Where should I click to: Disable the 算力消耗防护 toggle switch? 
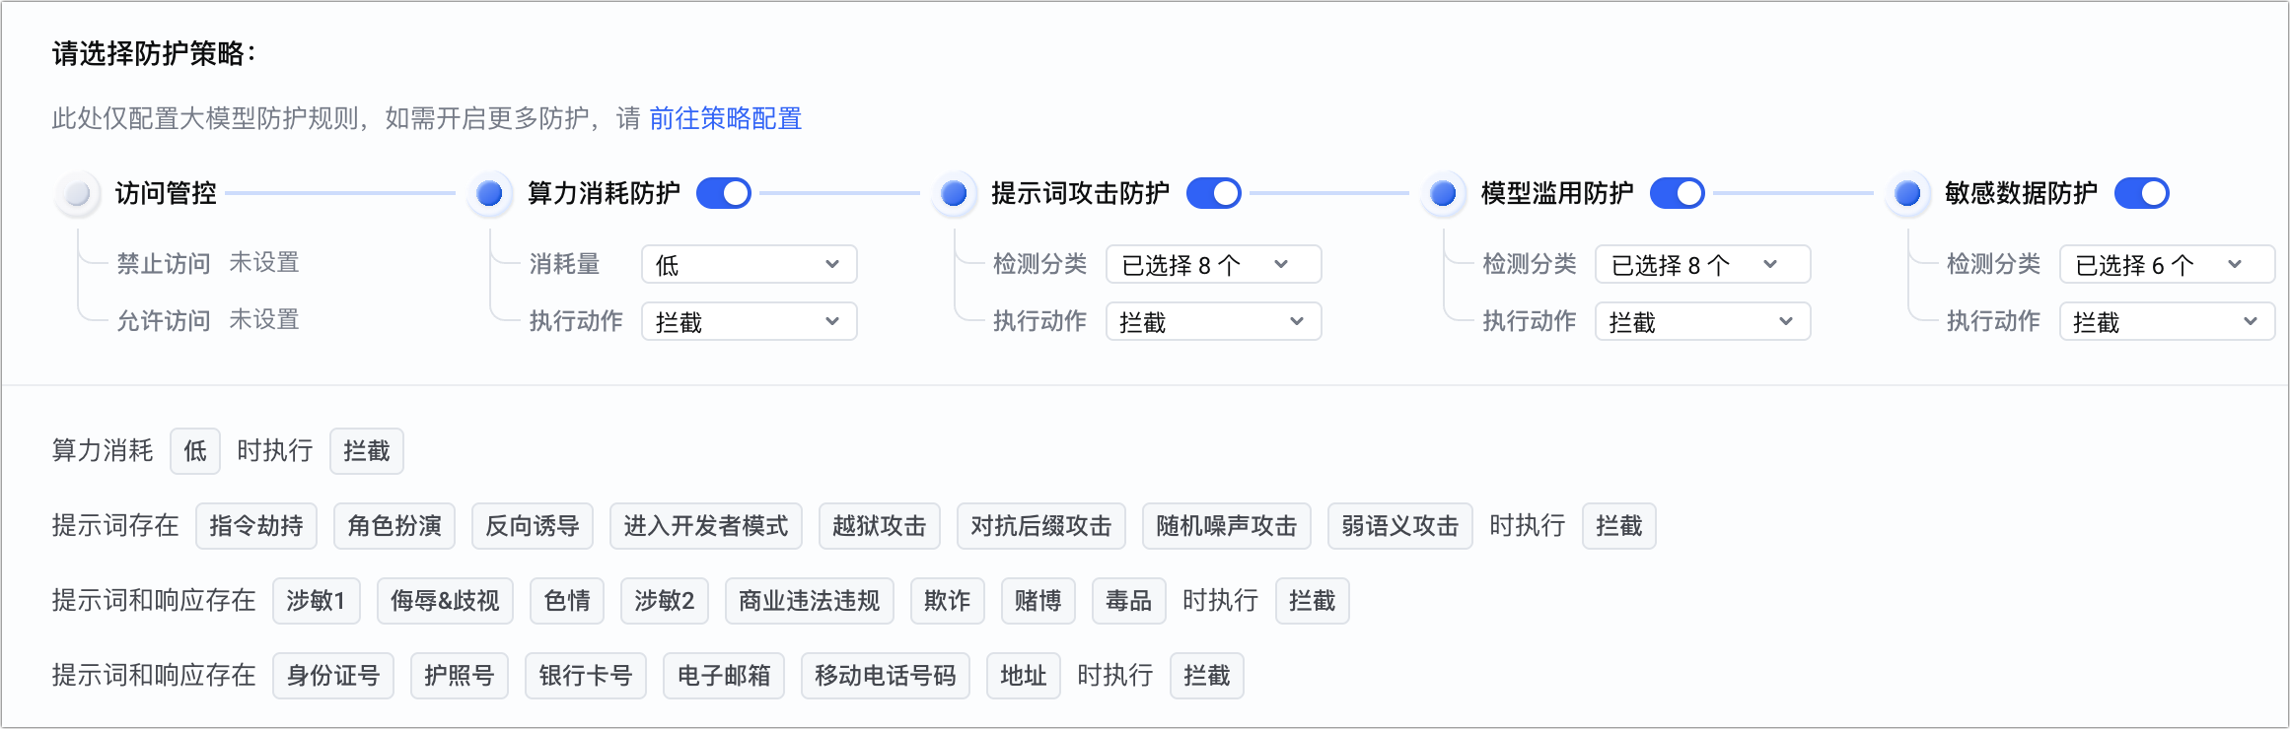coord(724,193)
